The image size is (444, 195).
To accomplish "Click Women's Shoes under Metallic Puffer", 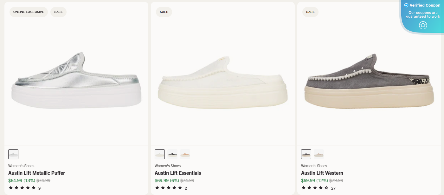I will (x=21, y=166).
